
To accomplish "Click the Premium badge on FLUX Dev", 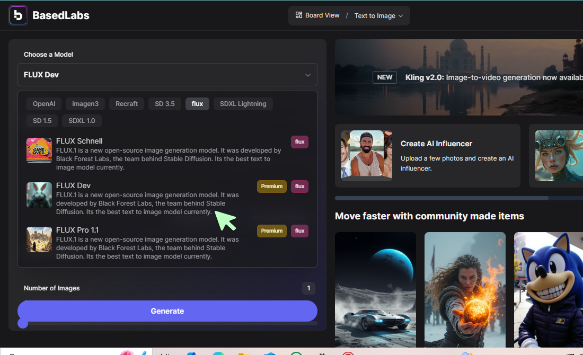I will 272,186.
